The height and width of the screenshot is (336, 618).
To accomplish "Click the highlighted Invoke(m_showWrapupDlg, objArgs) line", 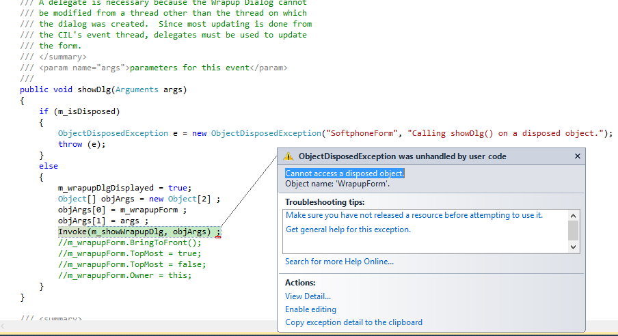I will pyautogui.click(x=139, y=232).
